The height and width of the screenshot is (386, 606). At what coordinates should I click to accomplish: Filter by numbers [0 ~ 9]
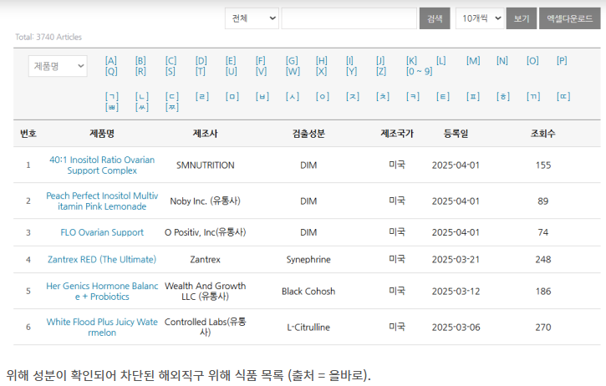(420, 72)
